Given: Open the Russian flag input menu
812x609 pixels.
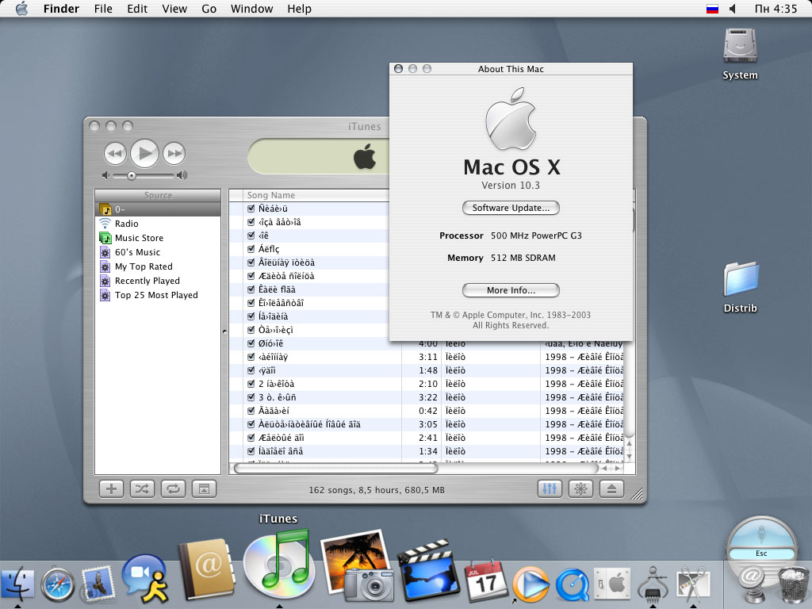Looking at the screenshot, I should coord(713,9).
